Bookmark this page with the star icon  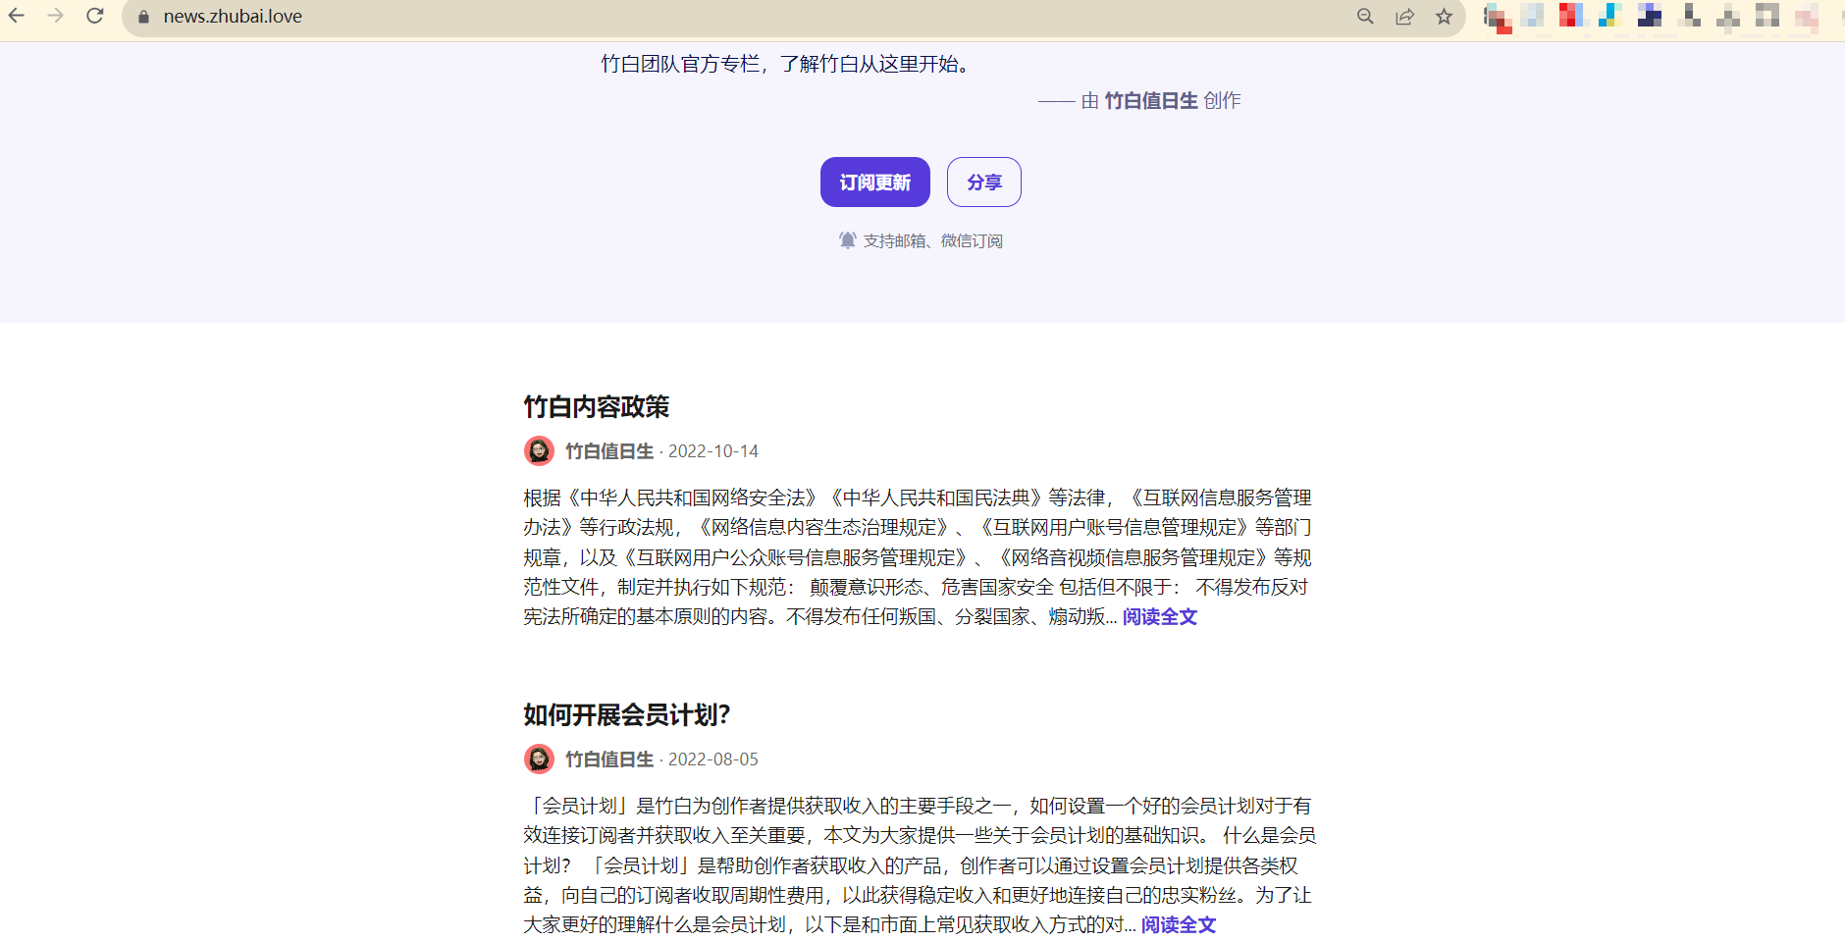[1444, 17]
